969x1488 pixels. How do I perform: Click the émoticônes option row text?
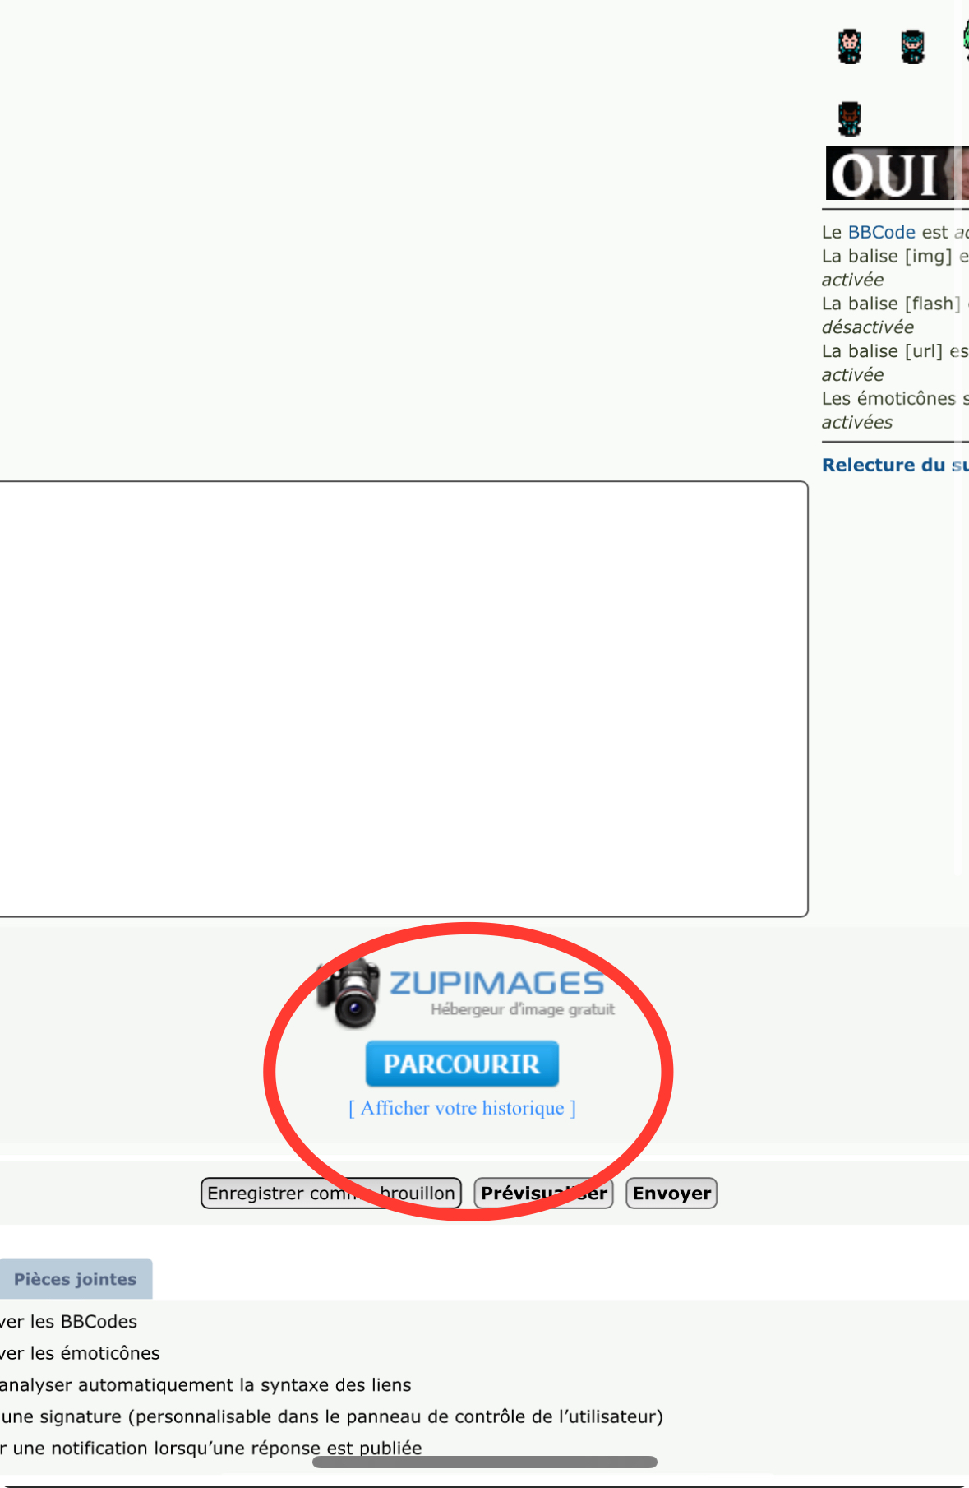coord(80,1353)
